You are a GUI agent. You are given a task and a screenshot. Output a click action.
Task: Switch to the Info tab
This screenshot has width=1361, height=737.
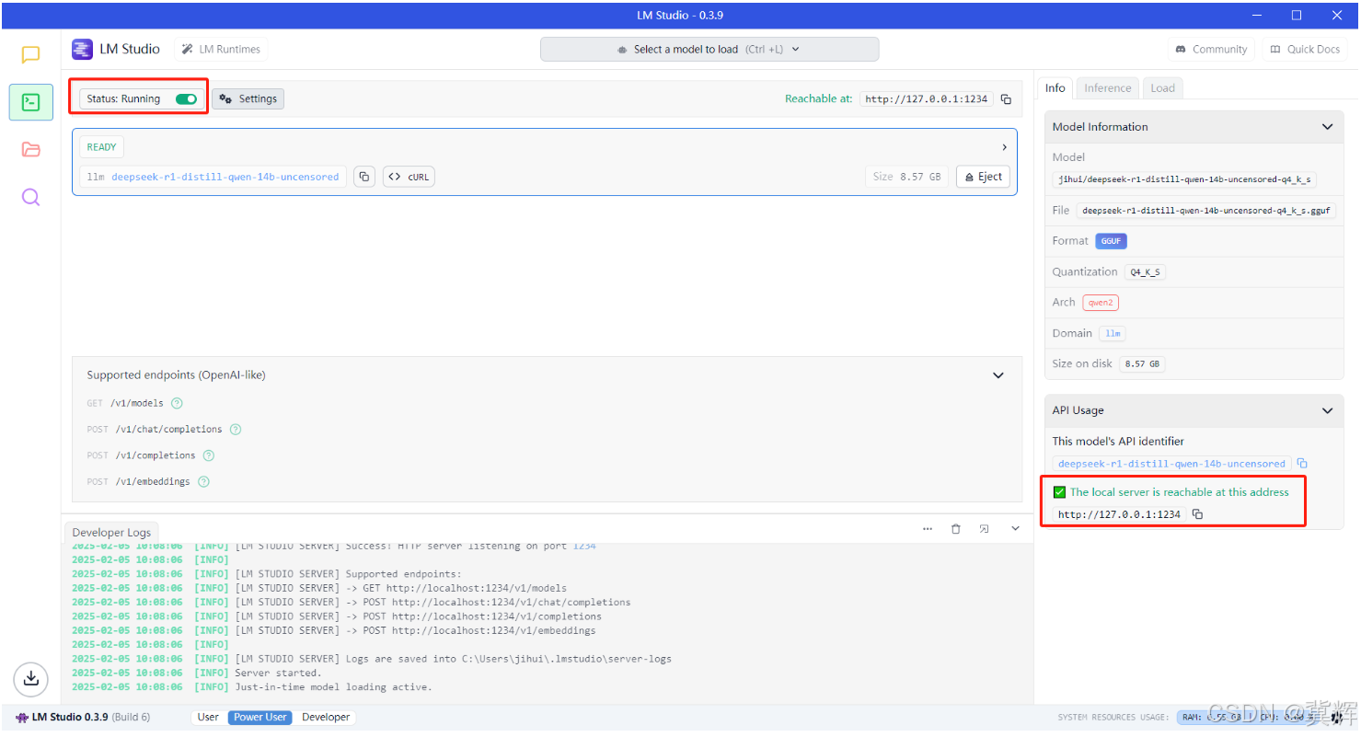pos(1055,88)
